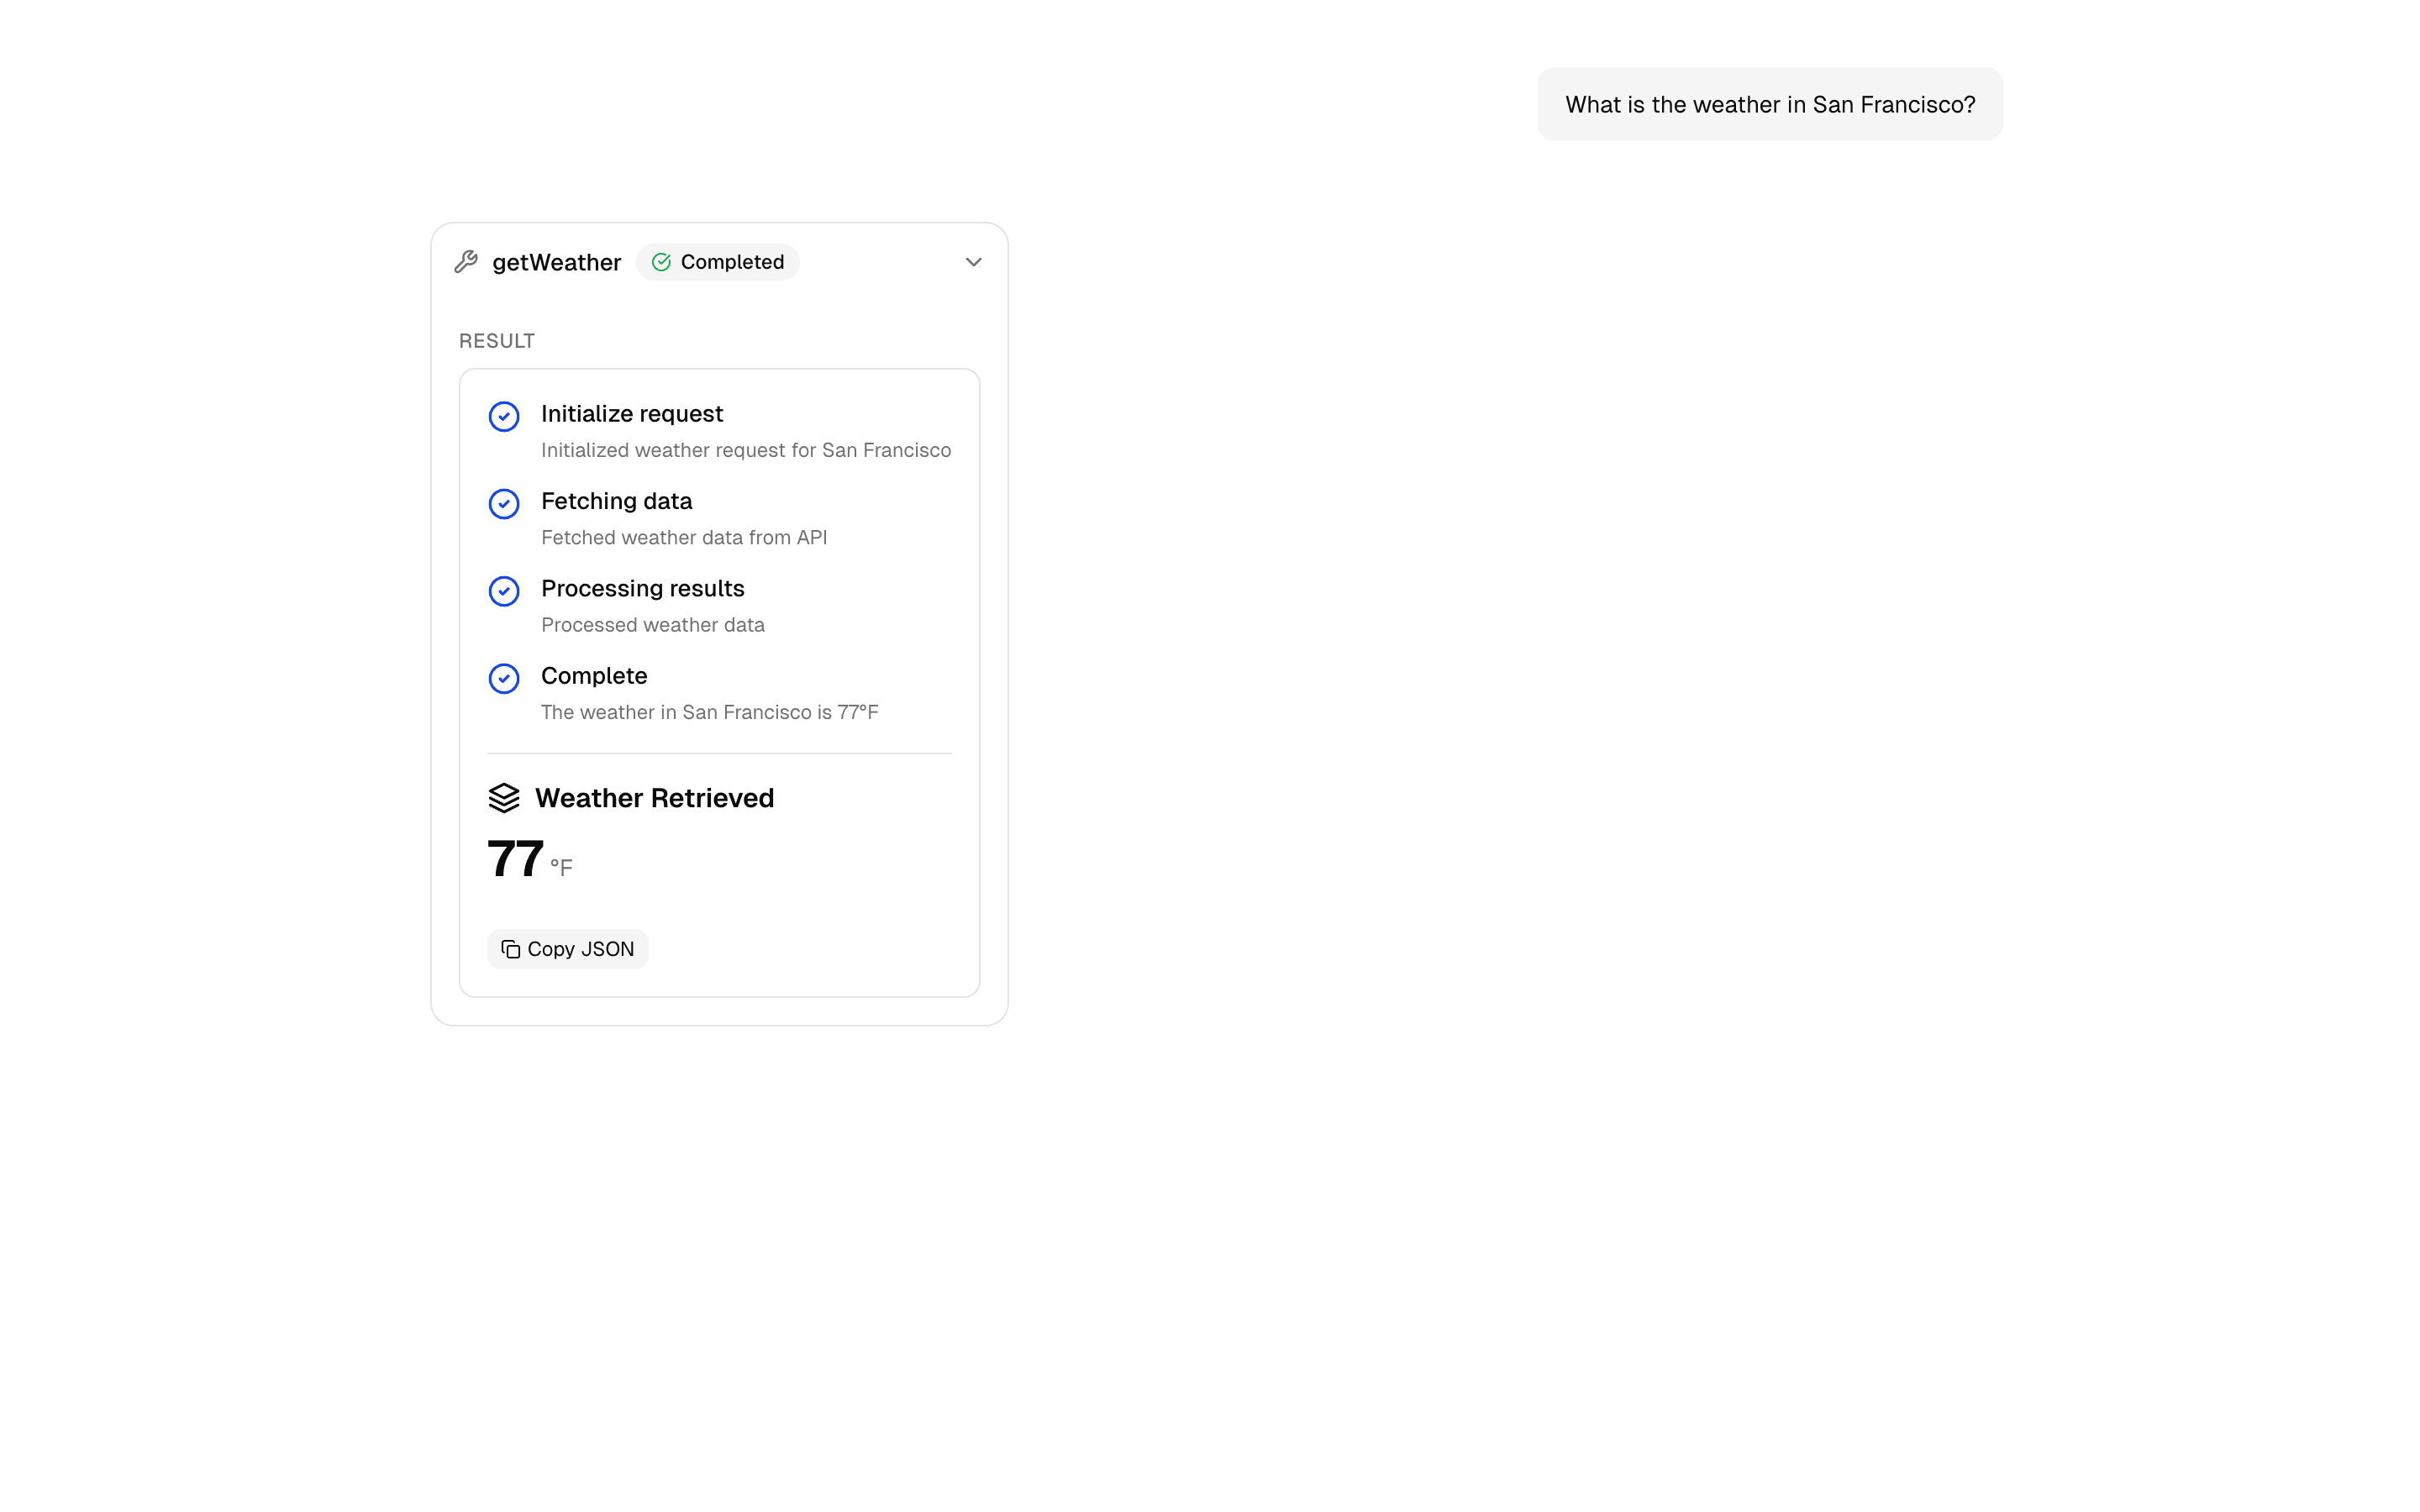The height and width of the screenshot is (1512, 2420).
Task: Select the Complete step title
Action: [x=594, y=676]
